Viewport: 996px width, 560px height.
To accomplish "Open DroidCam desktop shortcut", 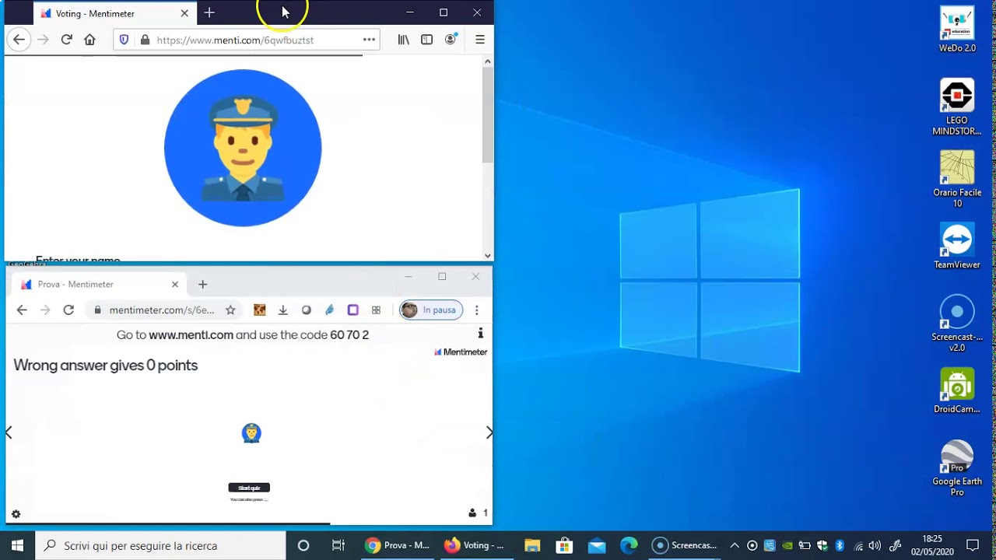I will (957, 390).
